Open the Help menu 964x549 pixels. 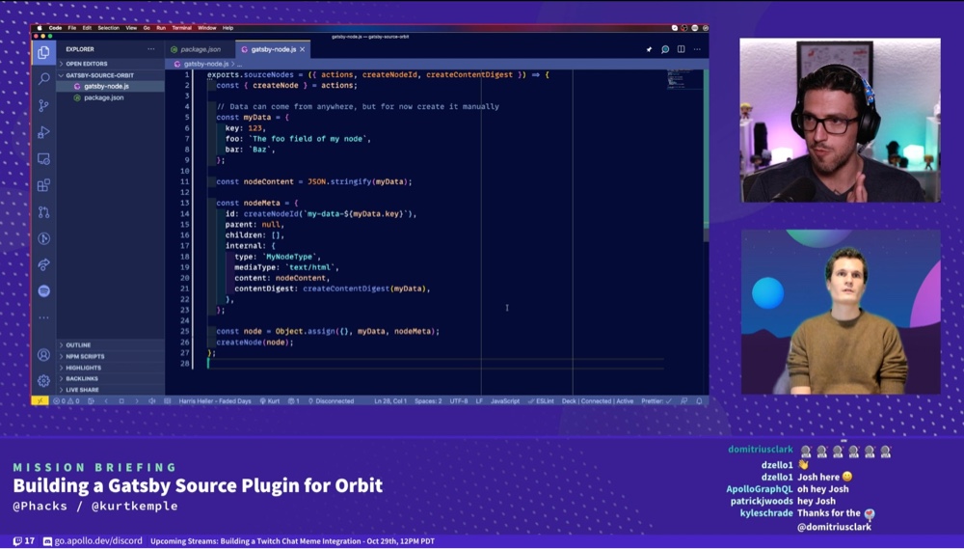click(228, 28)
